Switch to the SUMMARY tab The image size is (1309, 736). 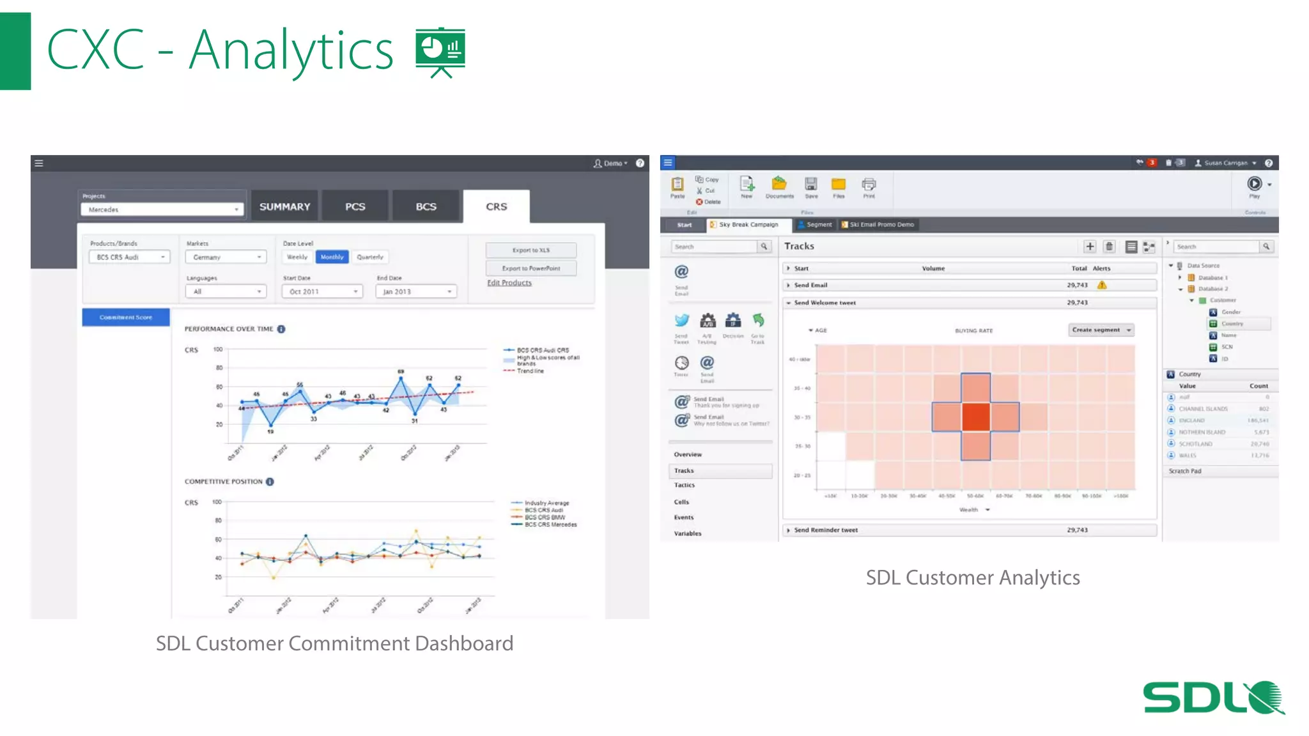pos(284,206)
